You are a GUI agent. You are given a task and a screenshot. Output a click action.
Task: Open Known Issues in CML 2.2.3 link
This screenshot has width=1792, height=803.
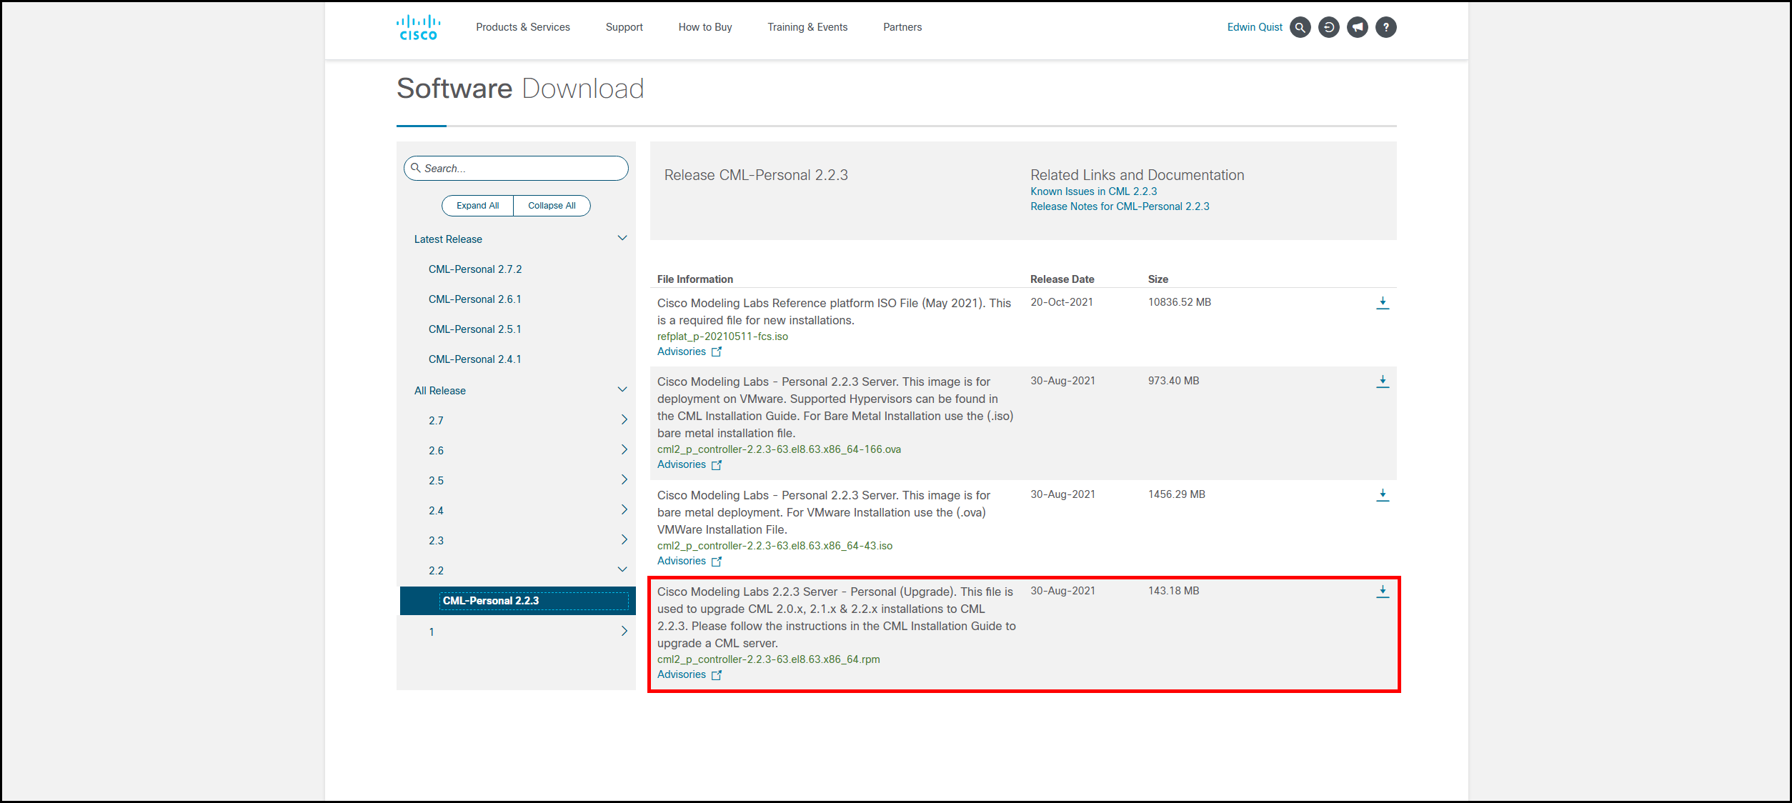(1093, 191)
